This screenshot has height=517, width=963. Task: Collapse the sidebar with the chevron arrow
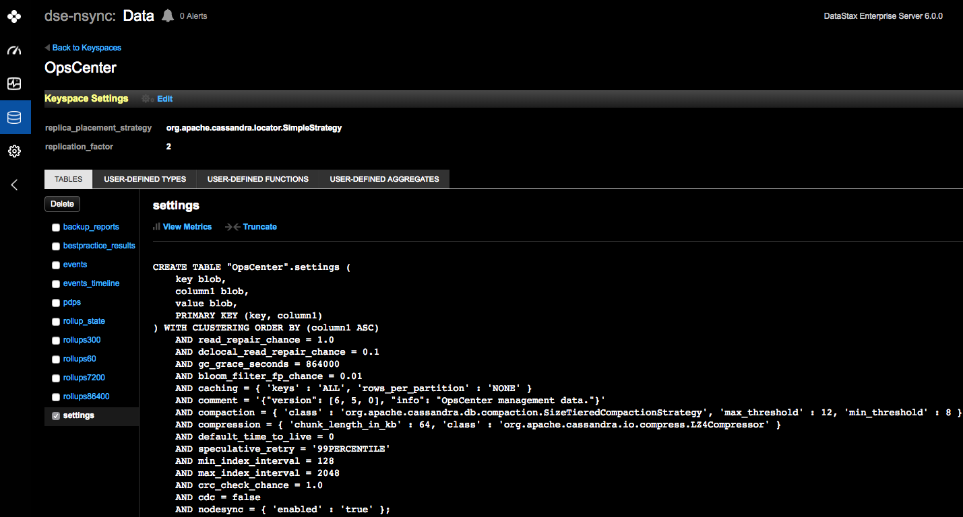(14, 184)
